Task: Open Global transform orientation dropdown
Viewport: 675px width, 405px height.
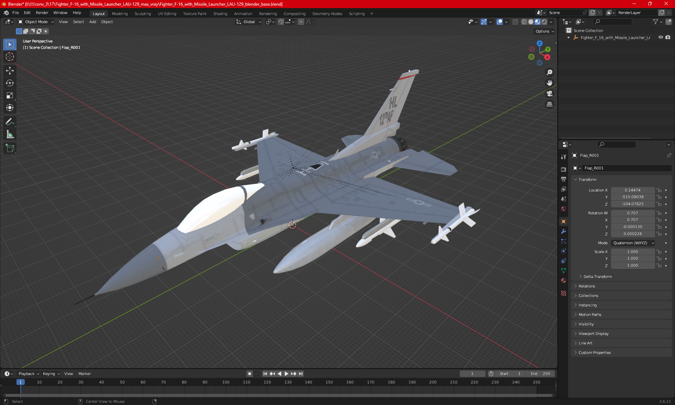Action: point(249,22)
